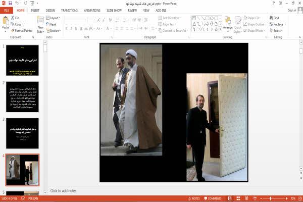Click the Reset slide button
Screen dimensions: 303x202
click(52, 24)
